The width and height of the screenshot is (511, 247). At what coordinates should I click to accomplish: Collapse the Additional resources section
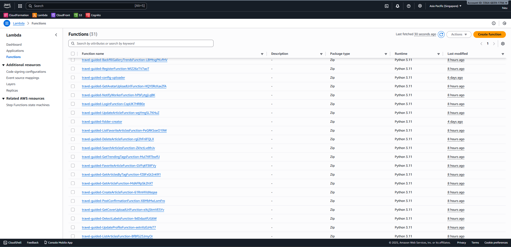3,65
